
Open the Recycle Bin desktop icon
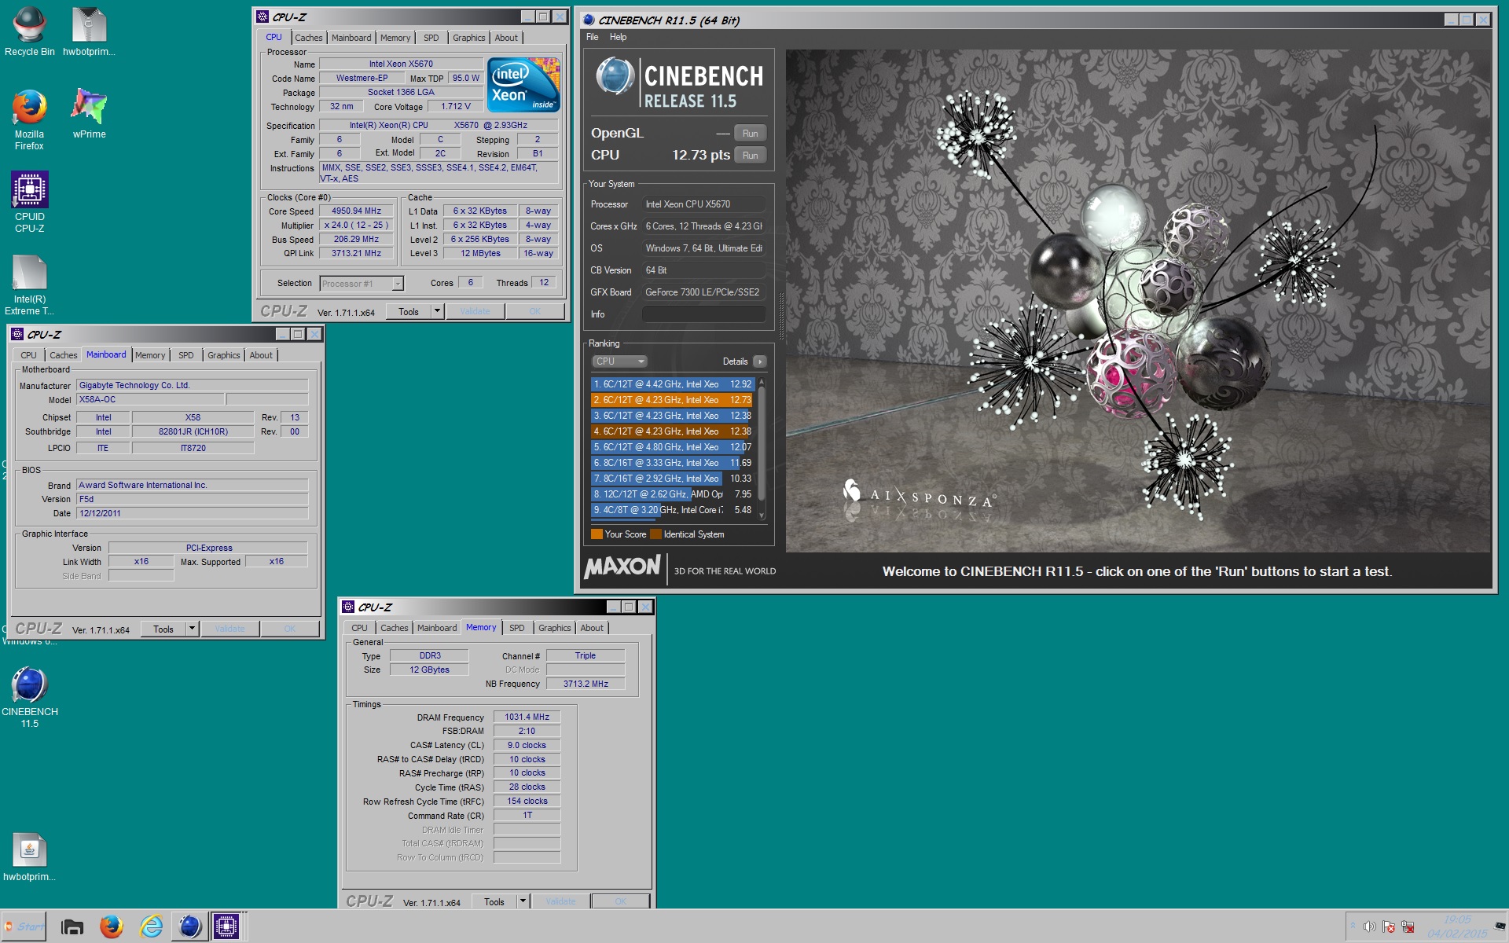point(29,31)
